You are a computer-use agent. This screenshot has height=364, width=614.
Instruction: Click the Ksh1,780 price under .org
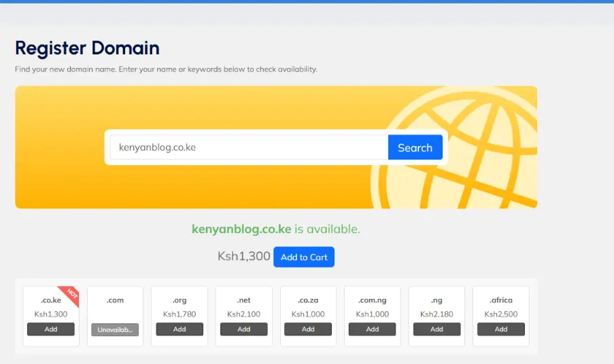point(180,314)
